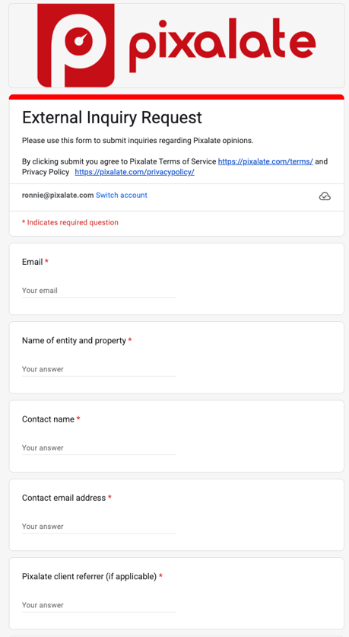Open the pixalate.com/privacypolicy/ link
This screenshot has width=349, height=637.
[x=135, y=172]
